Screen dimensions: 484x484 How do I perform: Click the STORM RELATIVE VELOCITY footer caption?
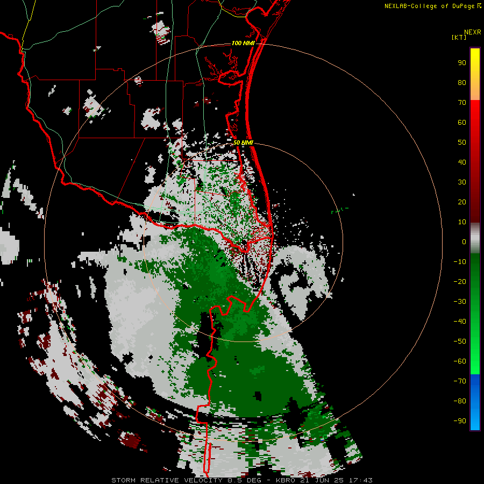point(241,480)
